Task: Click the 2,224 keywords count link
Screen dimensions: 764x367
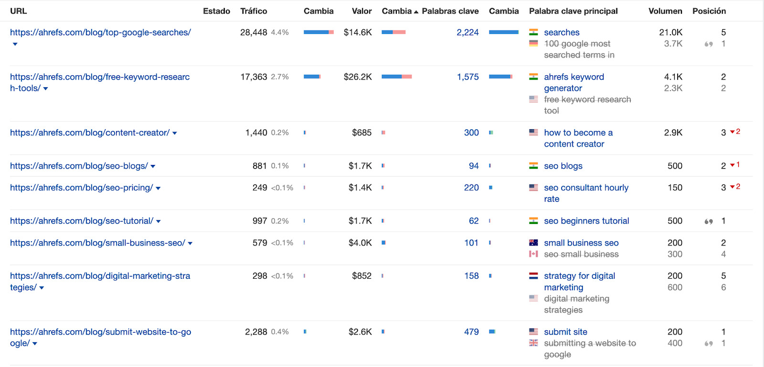Action: tap(467, 32)
